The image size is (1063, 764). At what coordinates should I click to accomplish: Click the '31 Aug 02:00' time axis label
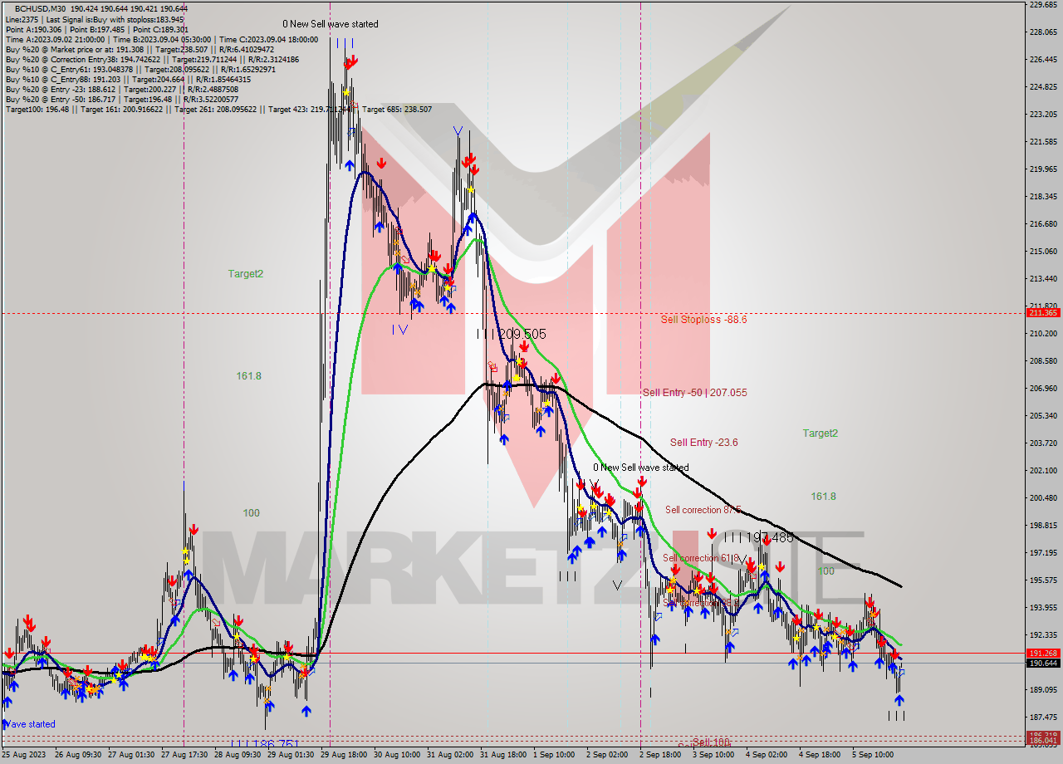452,755
